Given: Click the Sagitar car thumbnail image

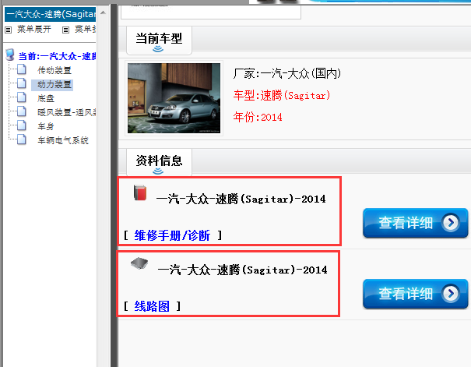Looking at the screenshot, I should 174,98.
